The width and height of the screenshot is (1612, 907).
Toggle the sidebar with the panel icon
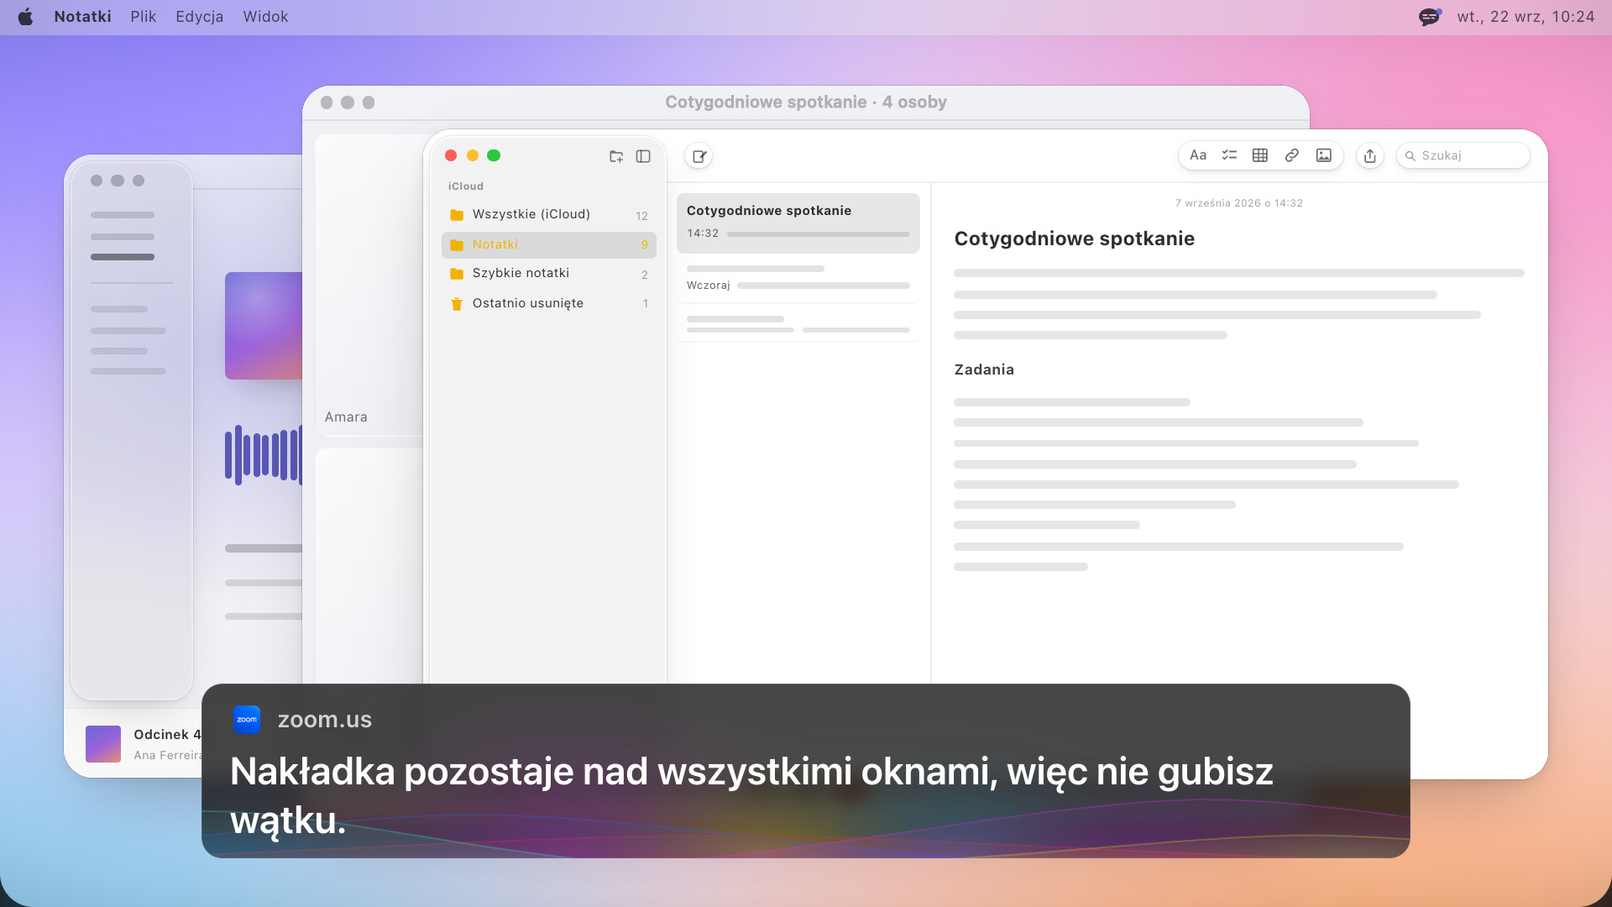[643, 156]
